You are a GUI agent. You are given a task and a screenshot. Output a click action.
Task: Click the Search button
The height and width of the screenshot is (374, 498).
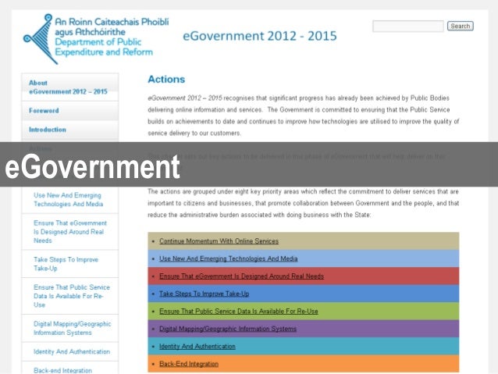[461, 26]
